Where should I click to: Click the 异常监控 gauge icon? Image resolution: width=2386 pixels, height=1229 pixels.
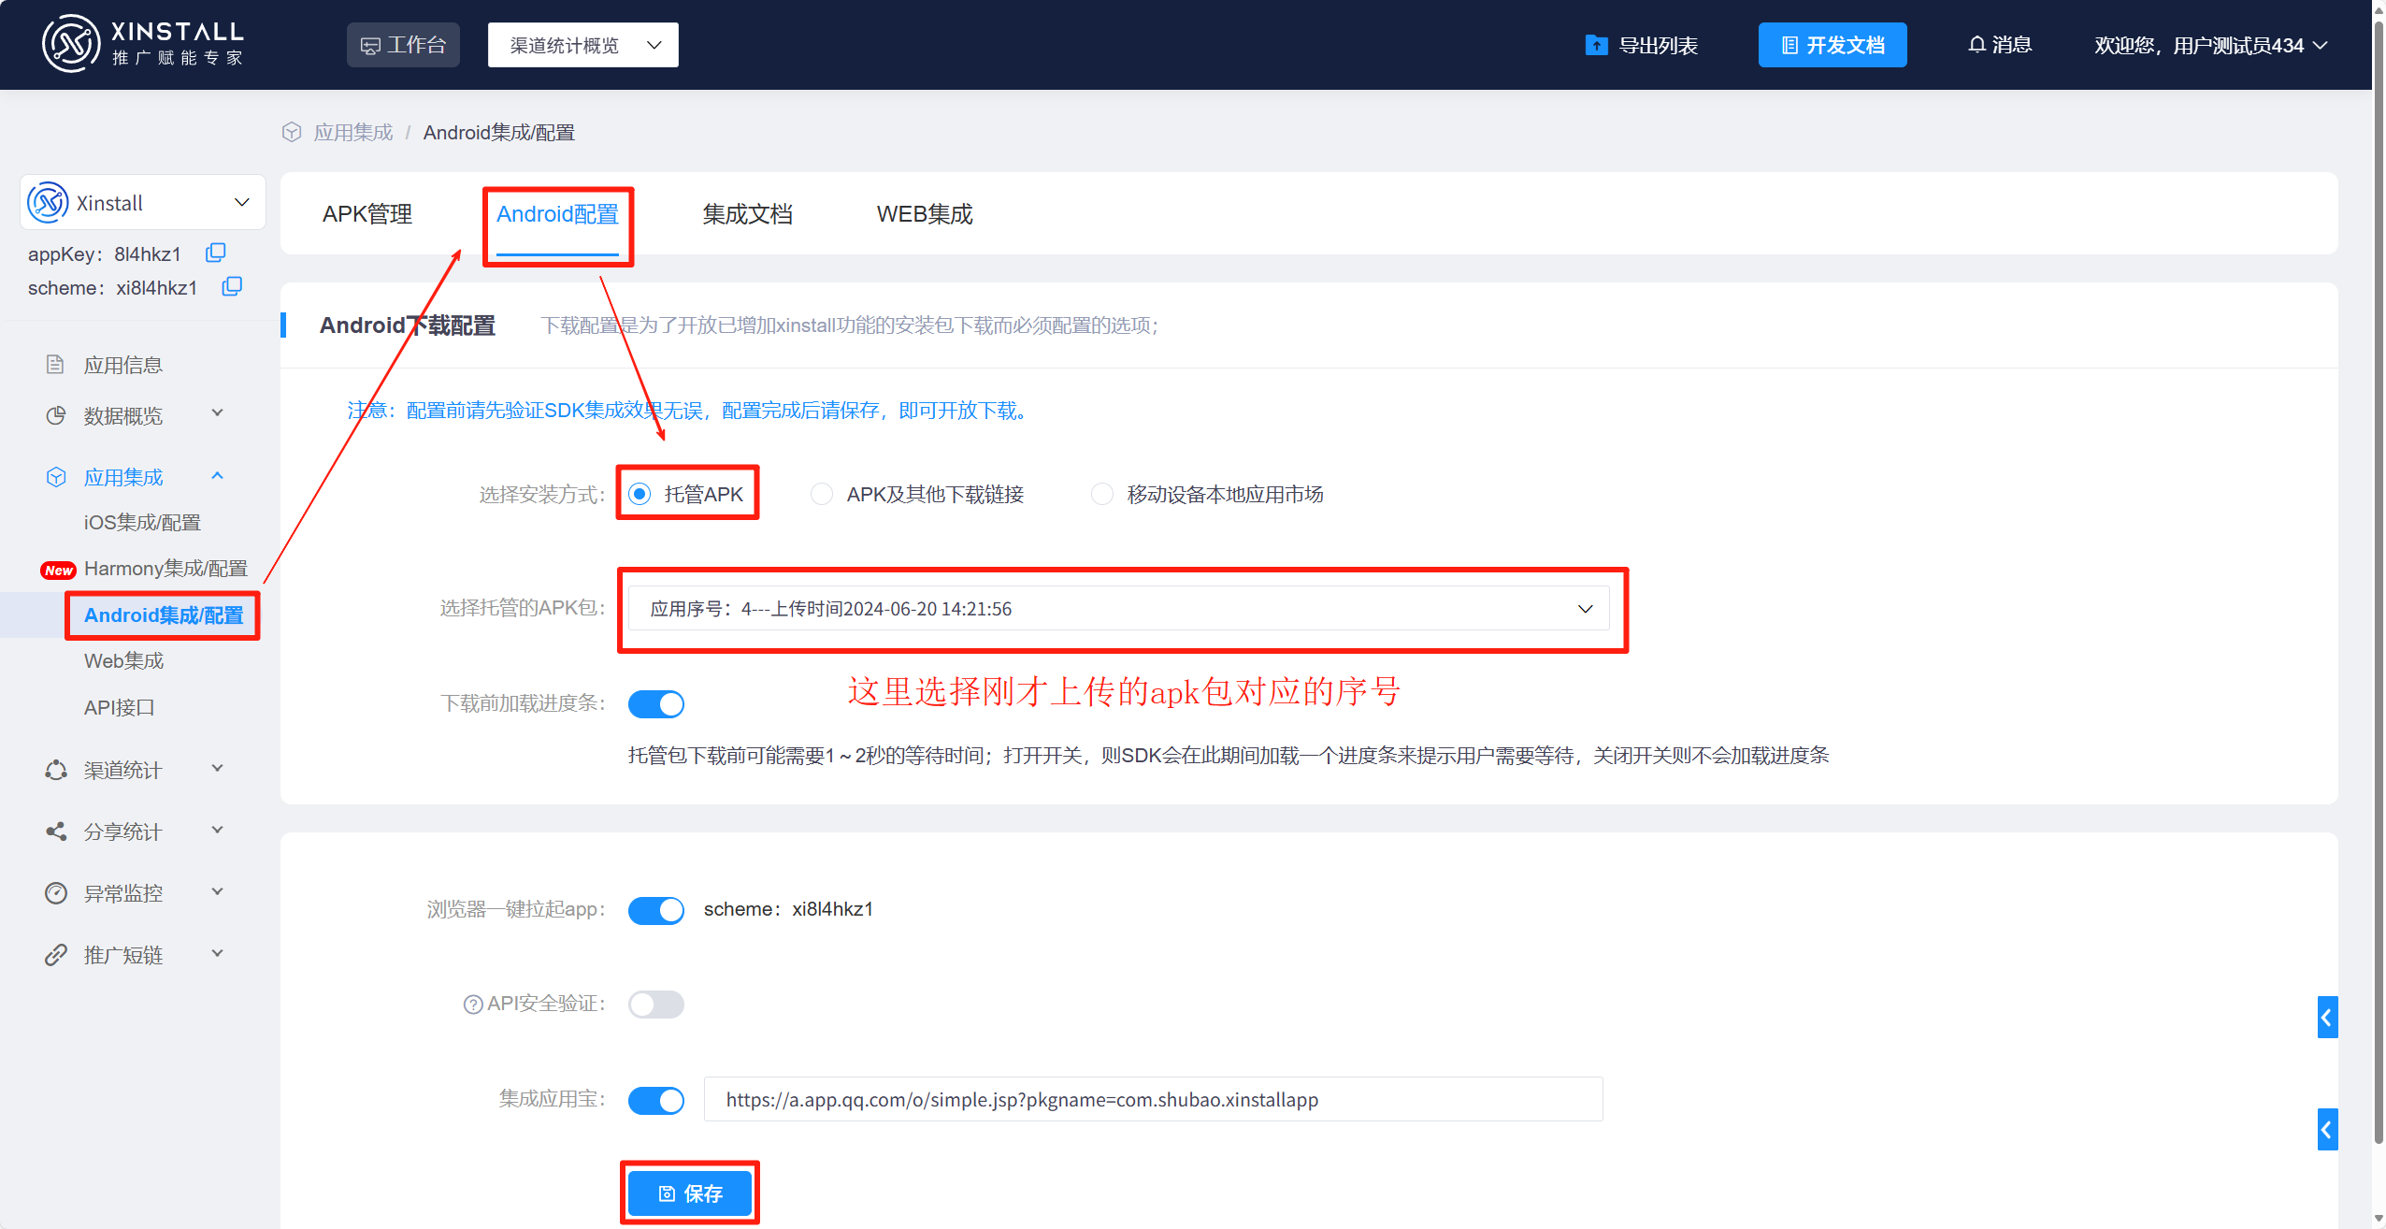point(56,893)
